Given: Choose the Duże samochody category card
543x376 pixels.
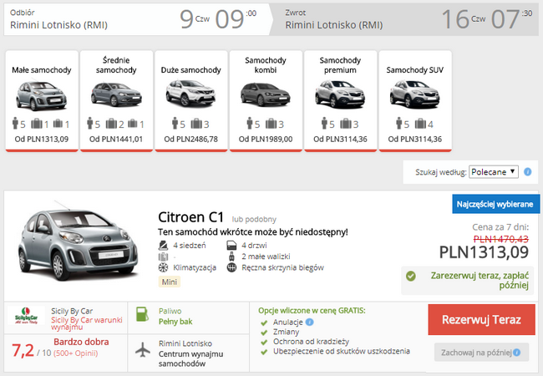Looking at the screenshot, I should tap(191, 101).
